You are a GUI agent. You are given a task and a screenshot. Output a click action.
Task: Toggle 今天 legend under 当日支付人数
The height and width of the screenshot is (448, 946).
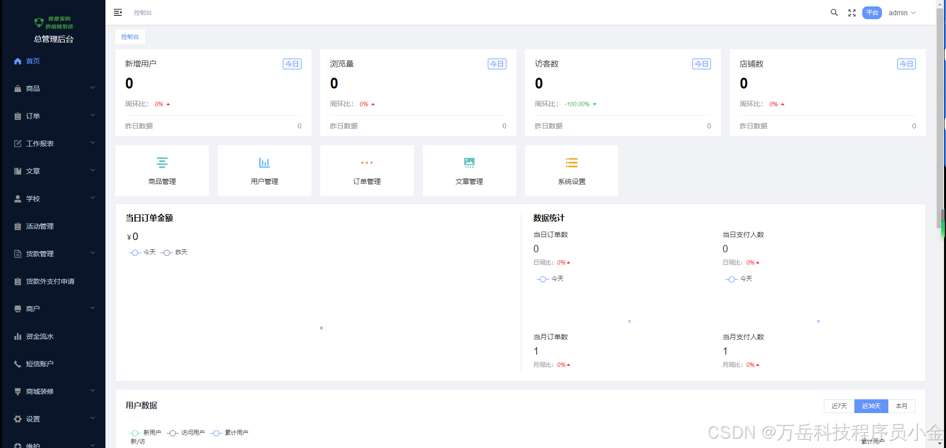[739, 279]
